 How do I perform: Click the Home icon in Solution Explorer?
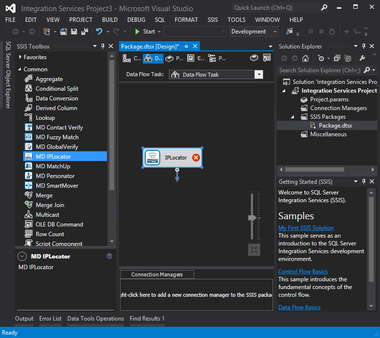tap(305, 58)
